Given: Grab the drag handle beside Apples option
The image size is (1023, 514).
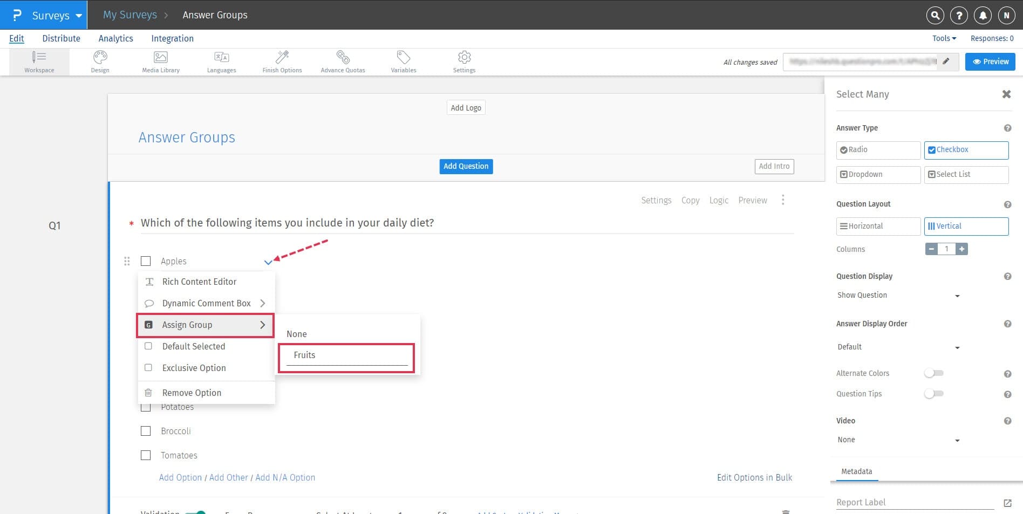Looking at the screenshot, I should (x=127, y=262).
